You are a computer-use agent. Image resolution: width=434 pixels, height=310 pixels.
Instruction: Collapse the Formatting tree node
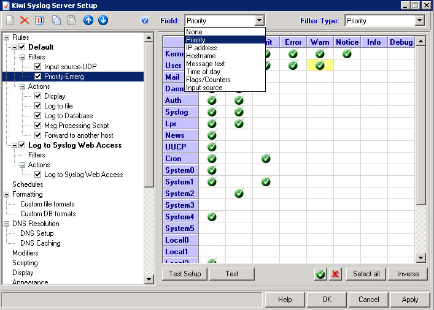point(6,194)
